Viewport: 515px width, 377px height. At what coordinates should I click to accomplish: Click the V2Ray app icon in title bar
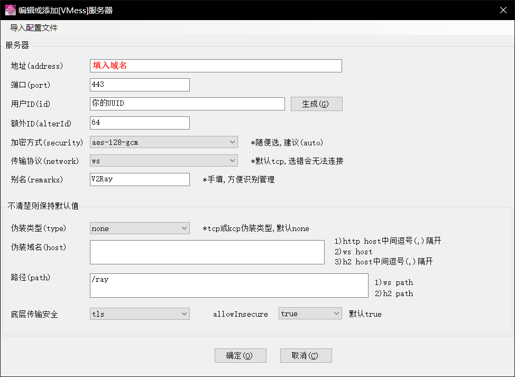tap(10, 10)
